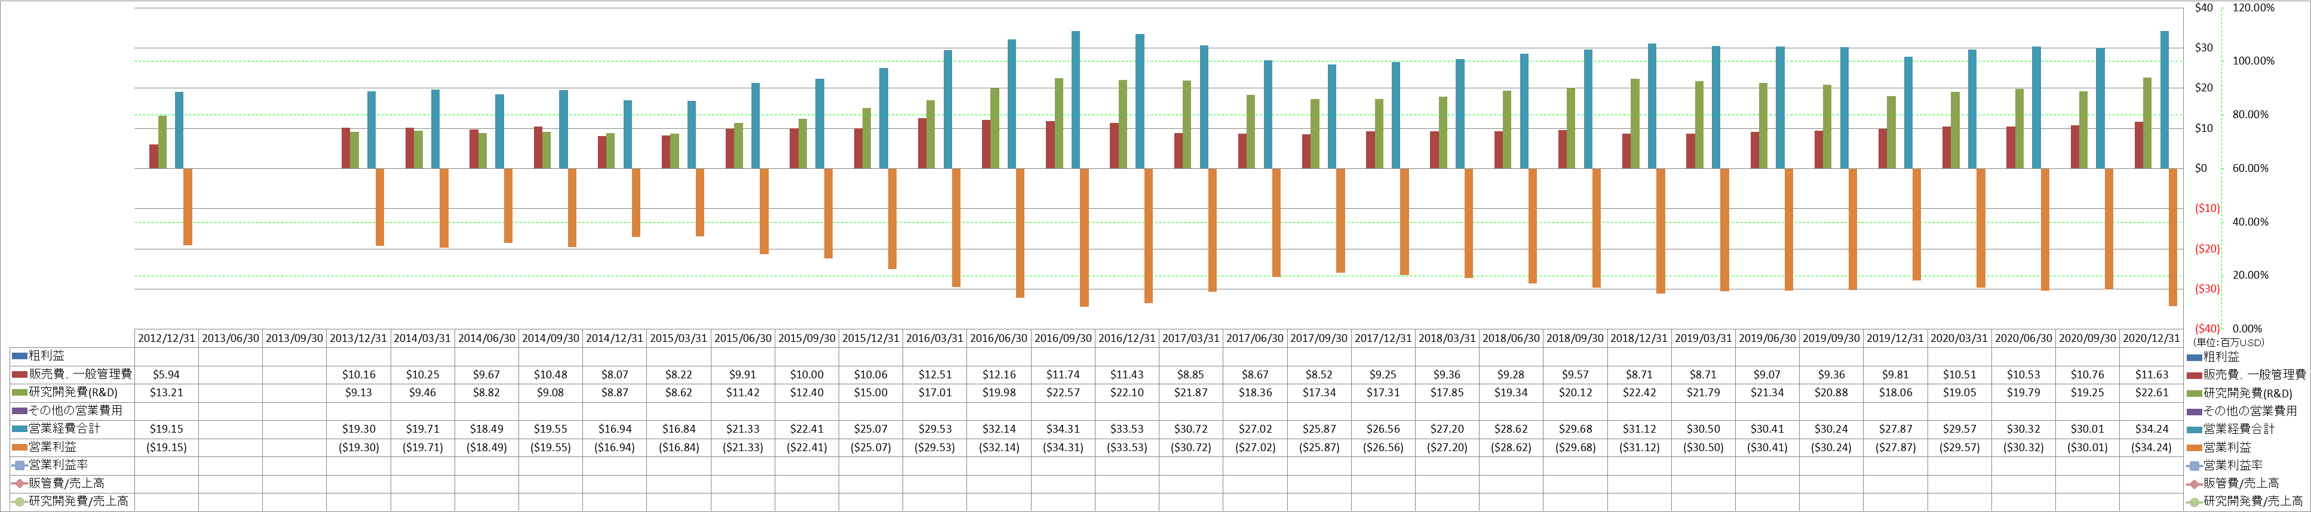Screen dimensions: 2311x512
Task: Click the 2013/06/30 column header
Action: 231,339
